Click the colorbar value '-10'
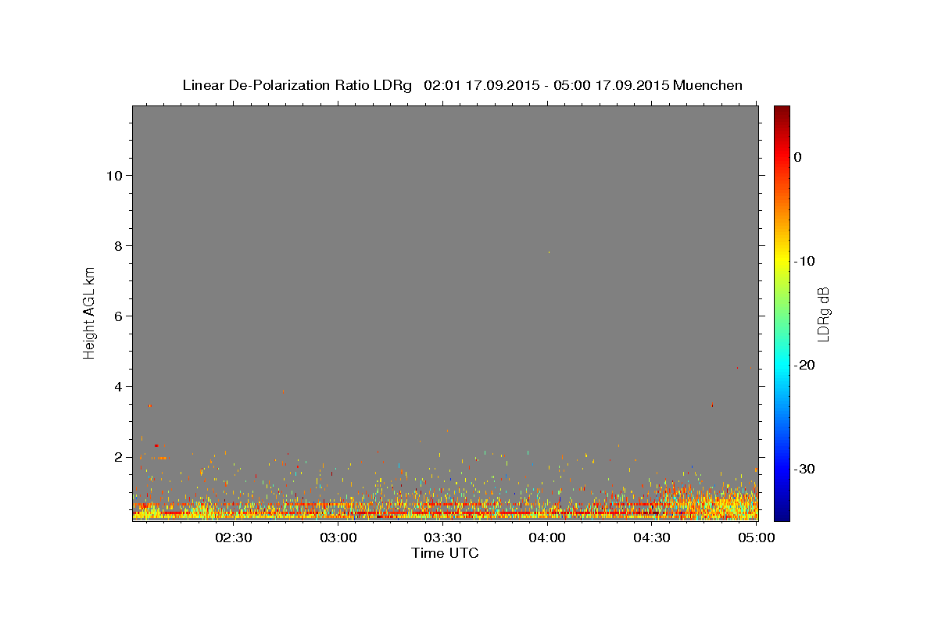The image size is (938, 625). [804, 261]
